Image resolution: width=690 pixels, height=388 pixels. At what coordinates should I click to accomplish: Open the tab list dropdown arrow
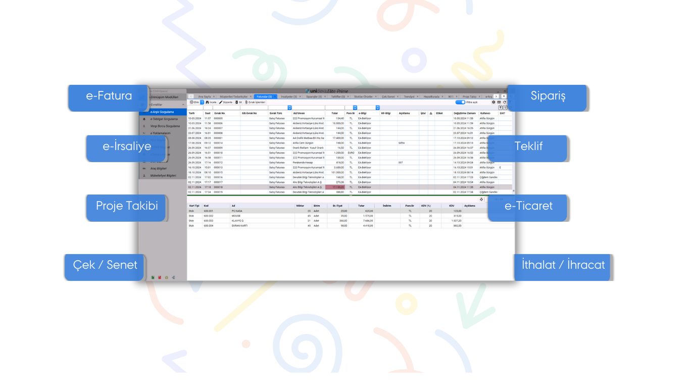[x=504, y=96]
